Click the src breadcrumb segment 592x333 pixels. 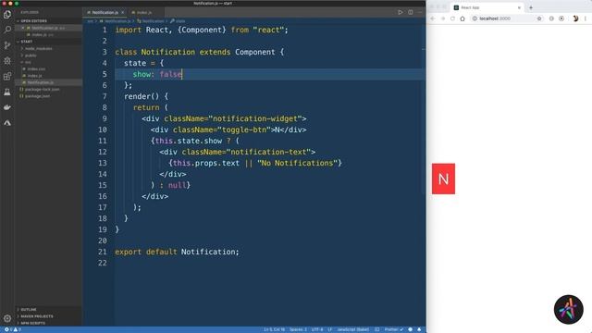tap(91, 21)
